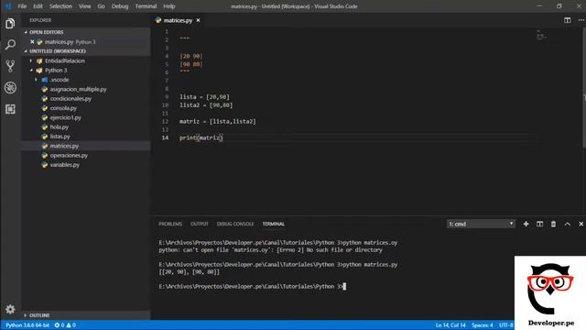The height and width of the screenshot is (330, 586).
Task: Open the File menu
Action: point(22,6)
